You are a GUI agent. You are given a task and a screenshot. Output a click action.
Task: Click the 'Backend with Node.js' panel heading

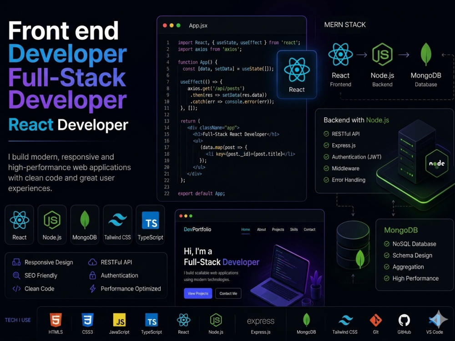click(356, 120)
